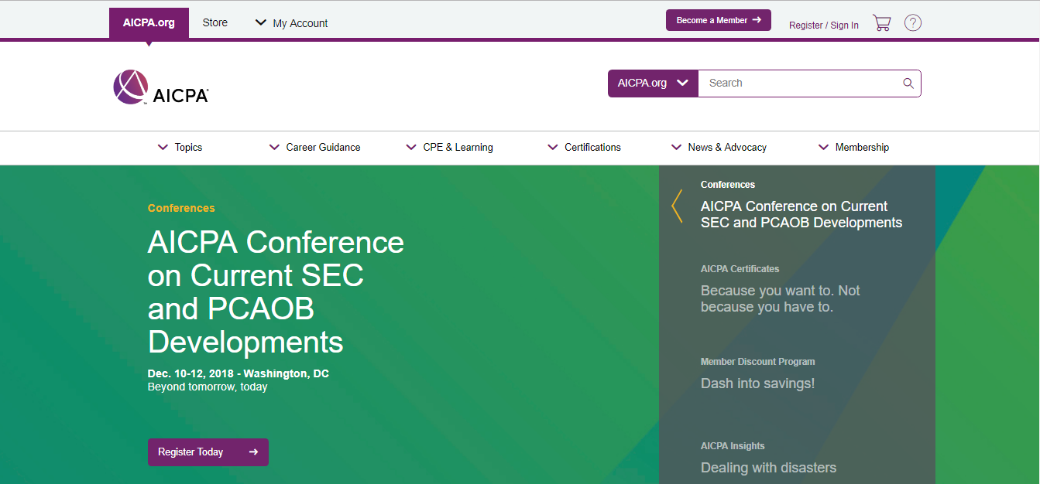Switch to the Store tab
The height and width of the screenshot is (484, 1040).
pos(215,23)
